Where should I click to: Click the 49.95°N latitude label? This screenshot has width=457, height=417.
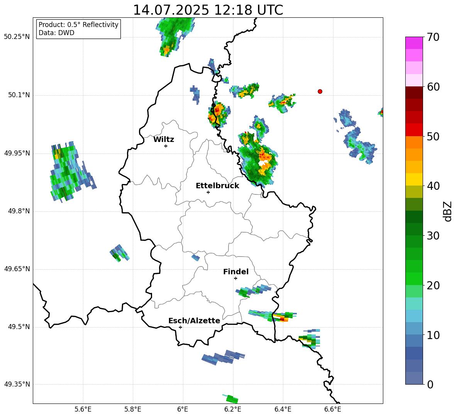pyautogui.click(x=17, y=153)
